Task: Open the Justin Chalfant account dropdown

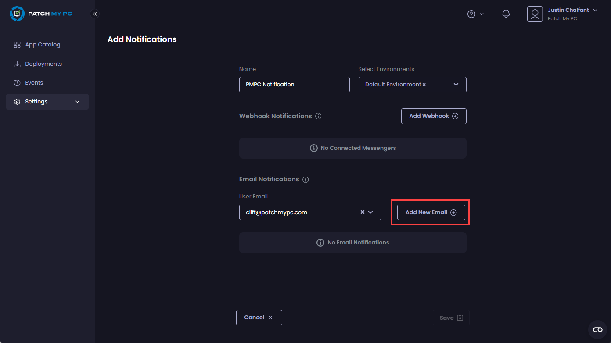Action: pos(595,10)
